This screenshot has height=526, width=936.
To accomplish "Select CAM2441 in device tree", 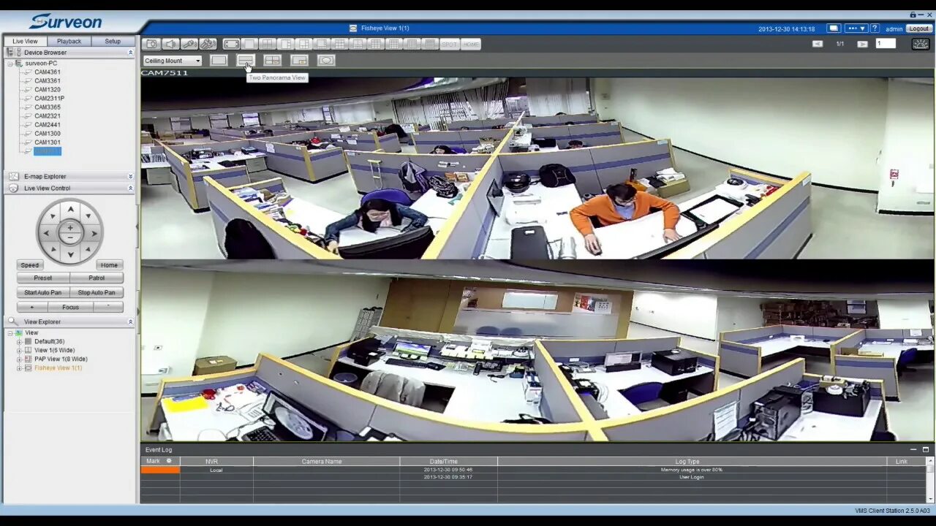I will click(x=48, y=125).
